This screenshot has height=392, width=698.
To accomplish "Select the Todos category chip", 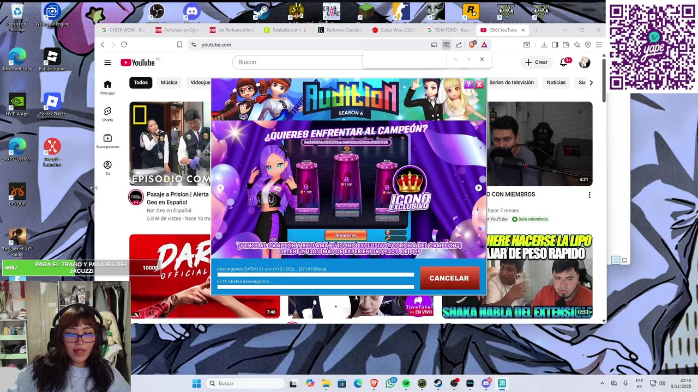I will (x=141, y=82).
